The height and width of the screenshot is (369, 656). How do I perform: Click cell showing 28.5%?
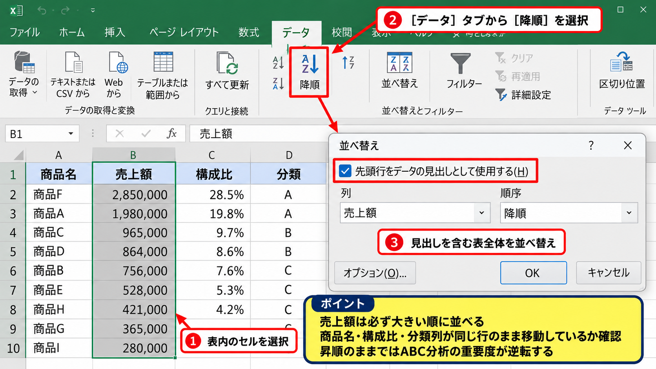pyautogui.click(x=213, y=194)
